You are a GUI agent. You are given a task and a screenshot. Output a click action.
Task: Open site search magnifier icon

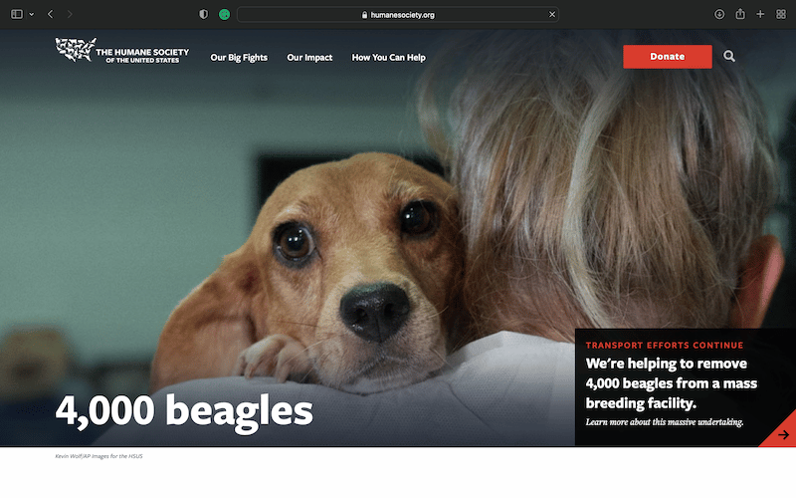pyautogui.click(x=729, y=56)
